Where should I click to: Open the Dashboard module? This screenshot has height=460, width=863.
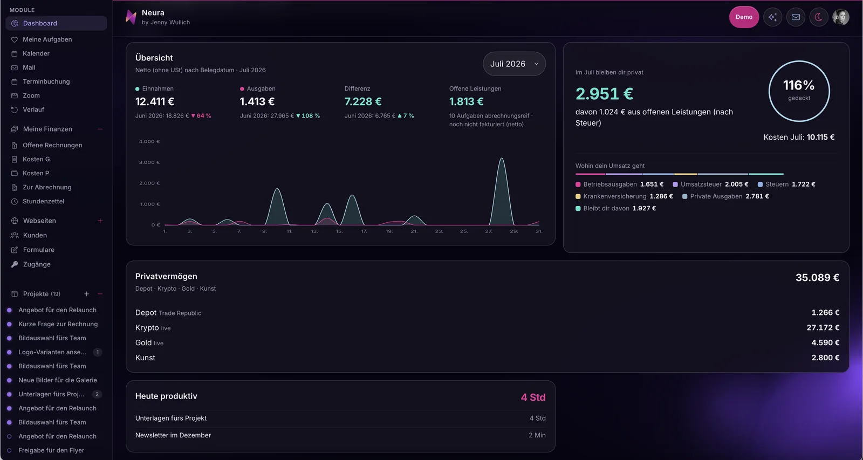(56, 23)
